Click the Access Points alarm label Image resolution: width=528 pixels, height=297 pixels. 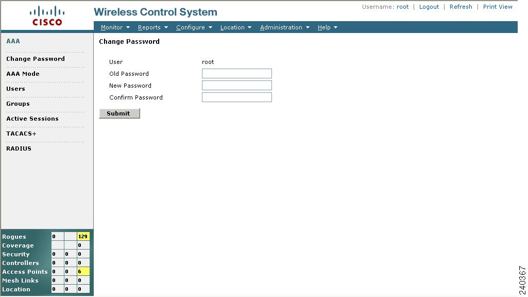25,272
